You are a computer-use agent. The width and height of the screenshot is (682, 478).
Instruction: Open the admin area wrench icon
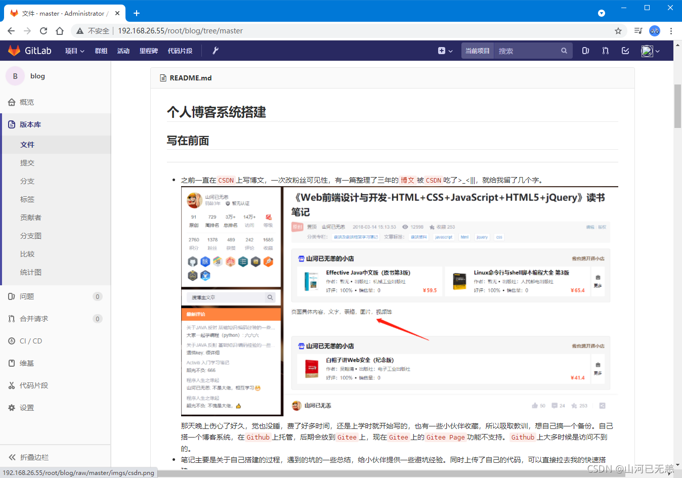pos(216,51)
